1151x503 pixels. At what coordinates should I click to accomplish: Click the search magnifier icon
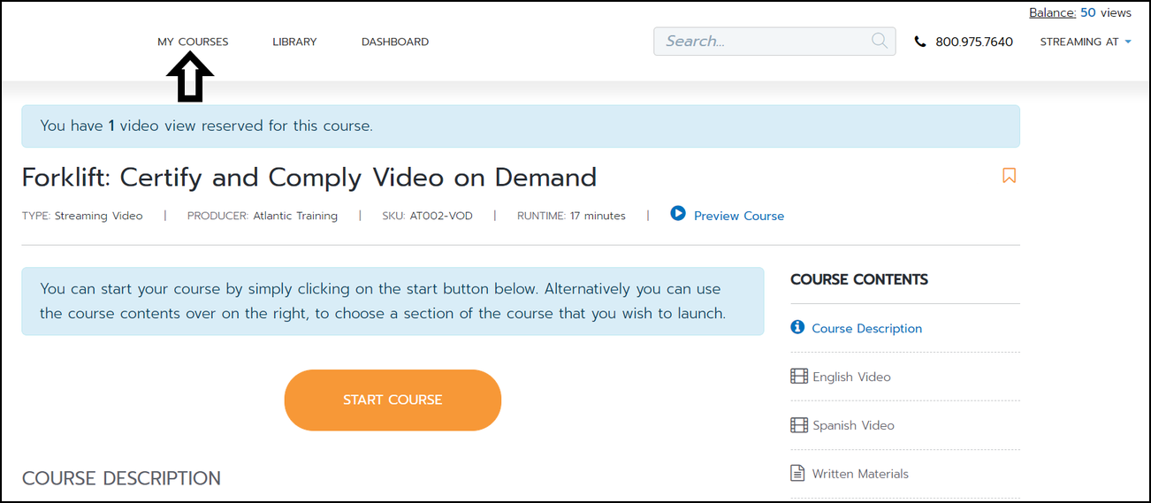tap(879, 41)
